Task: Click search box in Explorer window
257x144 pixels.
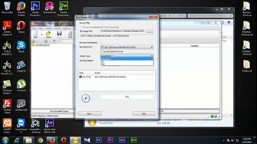Action: 210,16
